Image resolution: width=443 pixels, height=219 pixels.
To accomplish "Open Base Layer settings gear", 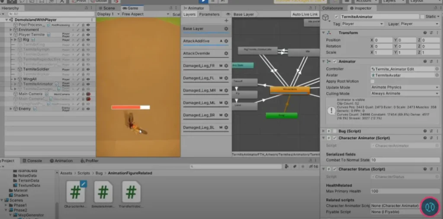I will pyautogui.click(x=226, y=29).
